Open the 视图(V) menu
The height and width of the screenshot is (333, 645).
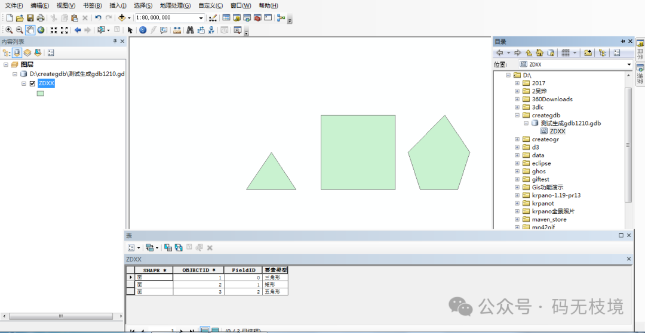(x=66, y=5)
